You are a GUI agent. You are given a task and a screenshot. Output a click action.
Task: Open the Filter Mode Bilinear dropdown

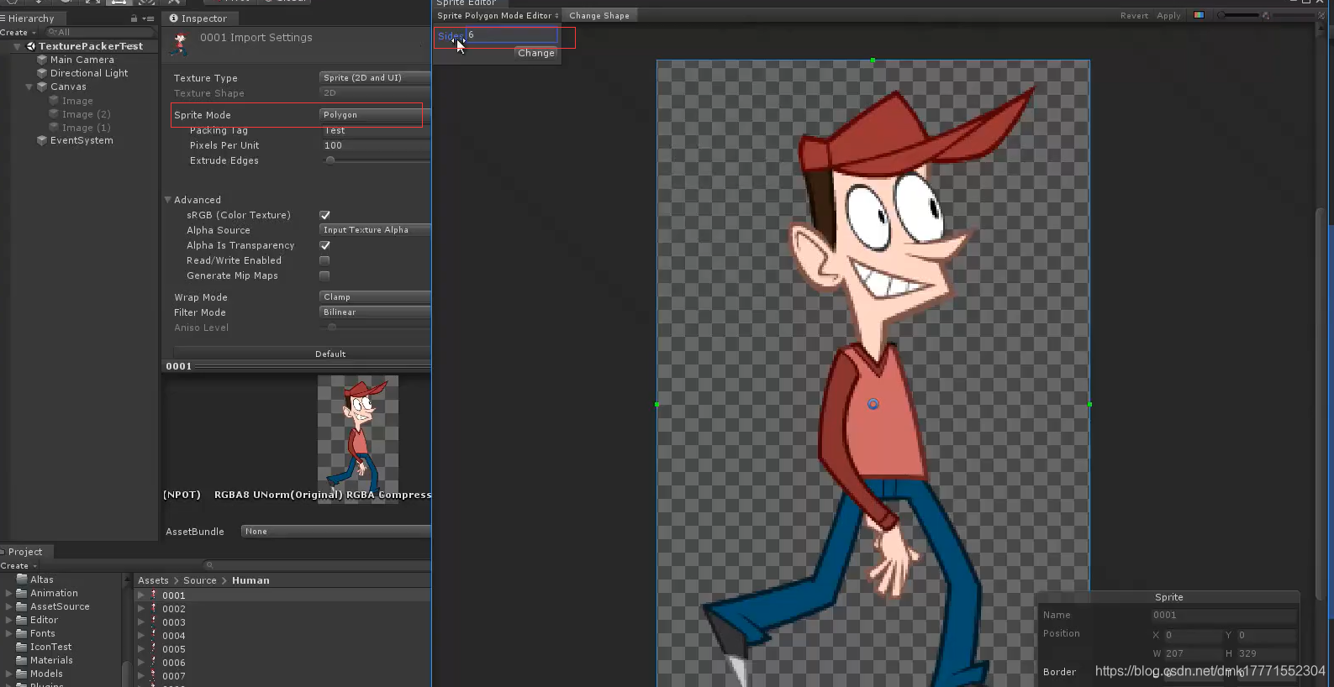375,312
